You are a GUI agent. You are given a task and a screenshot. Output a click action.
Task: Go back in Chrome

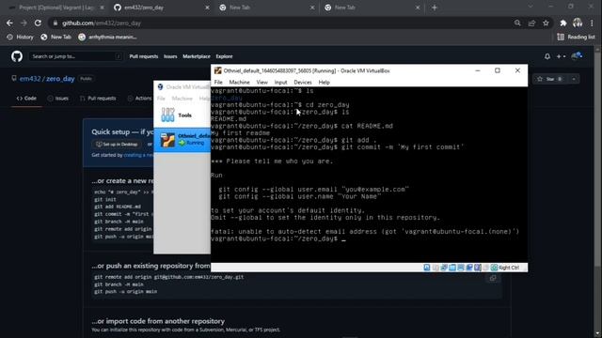tap(9, 23)
